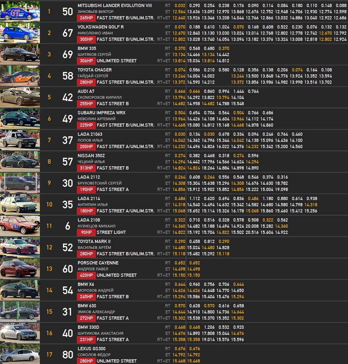Click driver name НЕВОЛИН АРТЕМИЙ
348x364 pixels.
pos(96,119)
